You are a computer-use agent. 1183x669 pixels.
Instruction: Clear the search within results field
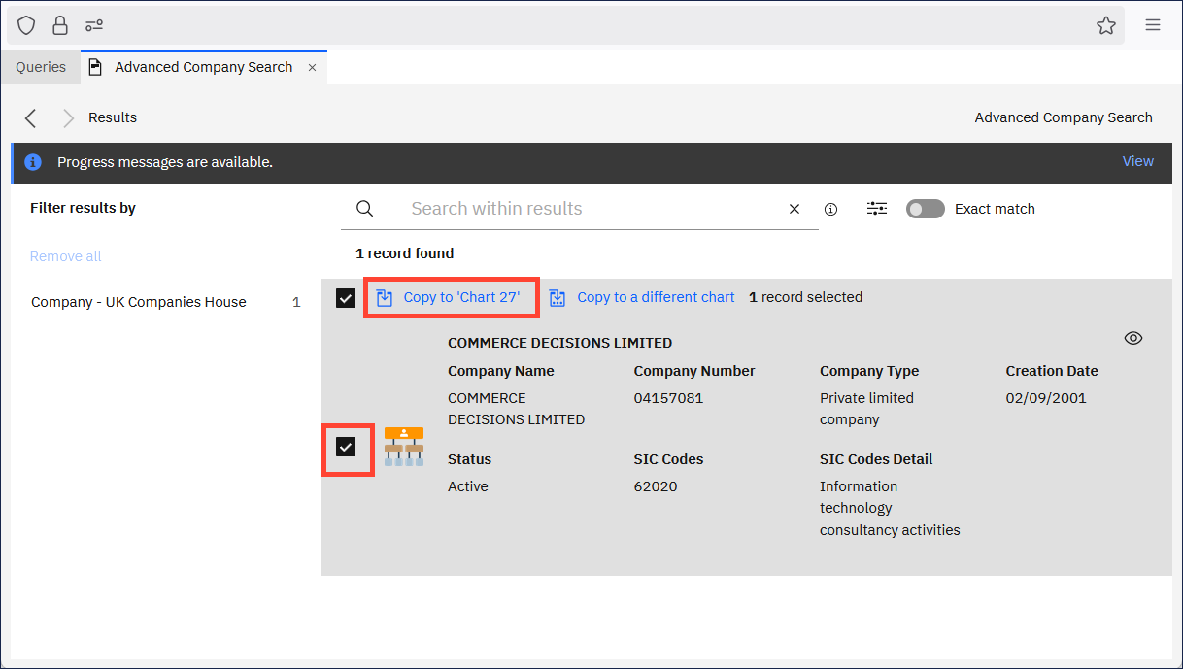(x=794, y=209)
